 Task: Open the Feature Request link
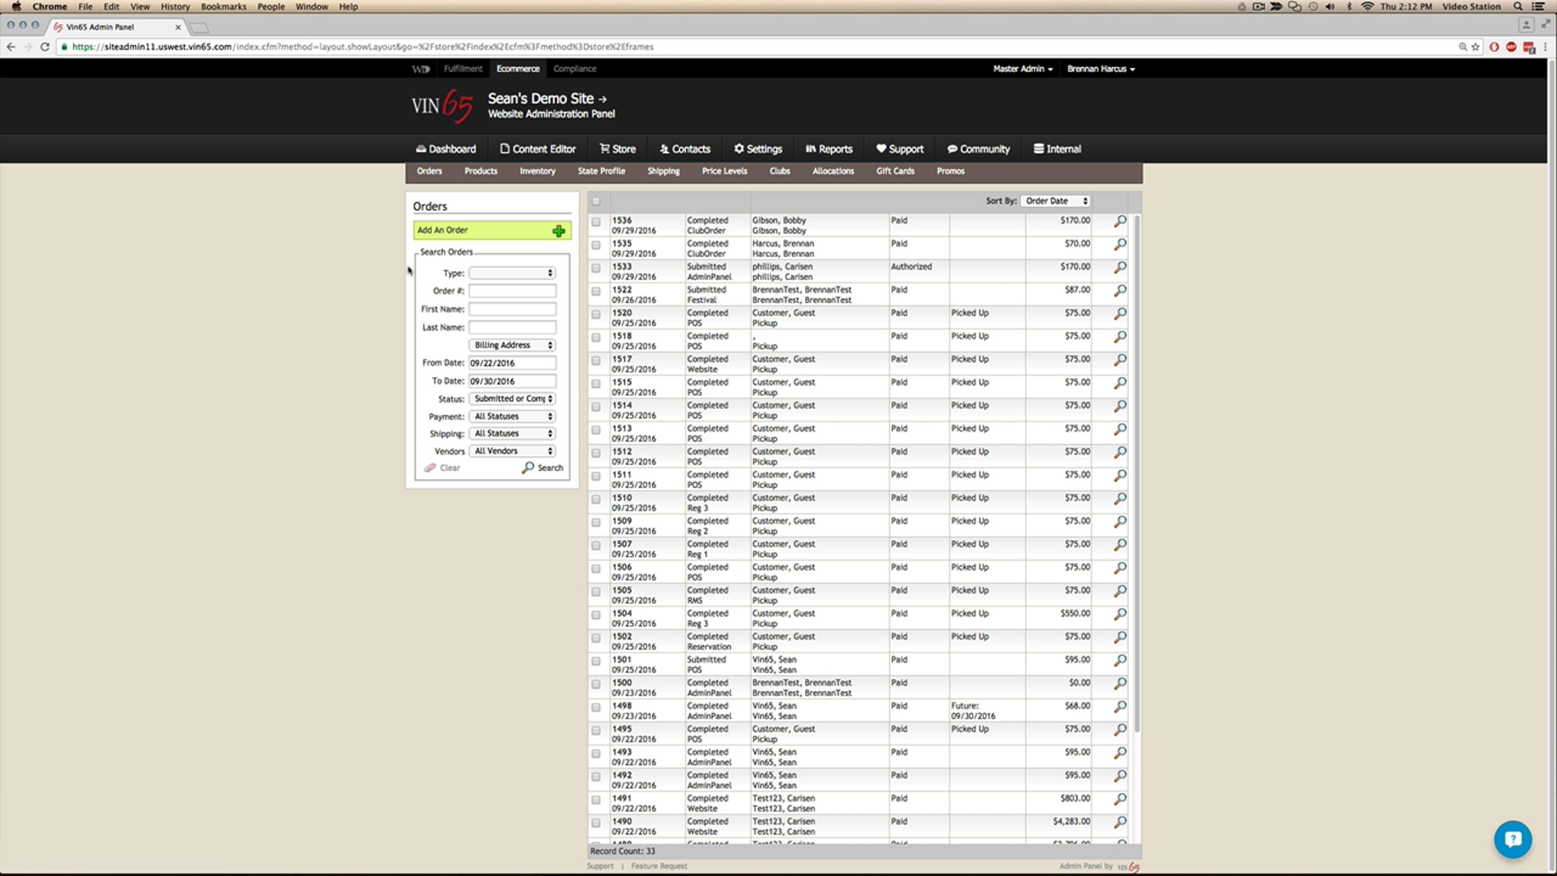659,866
